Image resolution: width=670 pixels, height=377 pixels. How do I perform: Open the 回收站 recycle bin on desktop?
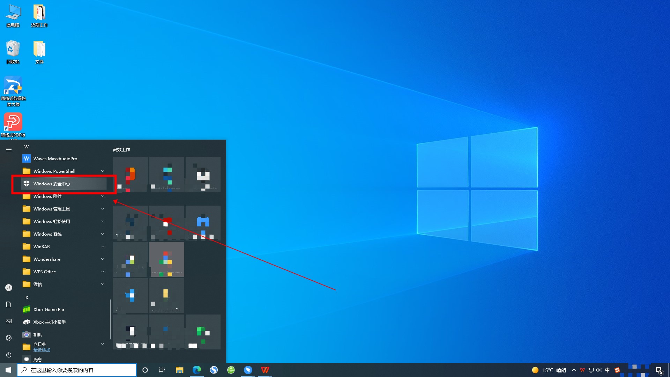pyautogui.click(x=13, y=49)
